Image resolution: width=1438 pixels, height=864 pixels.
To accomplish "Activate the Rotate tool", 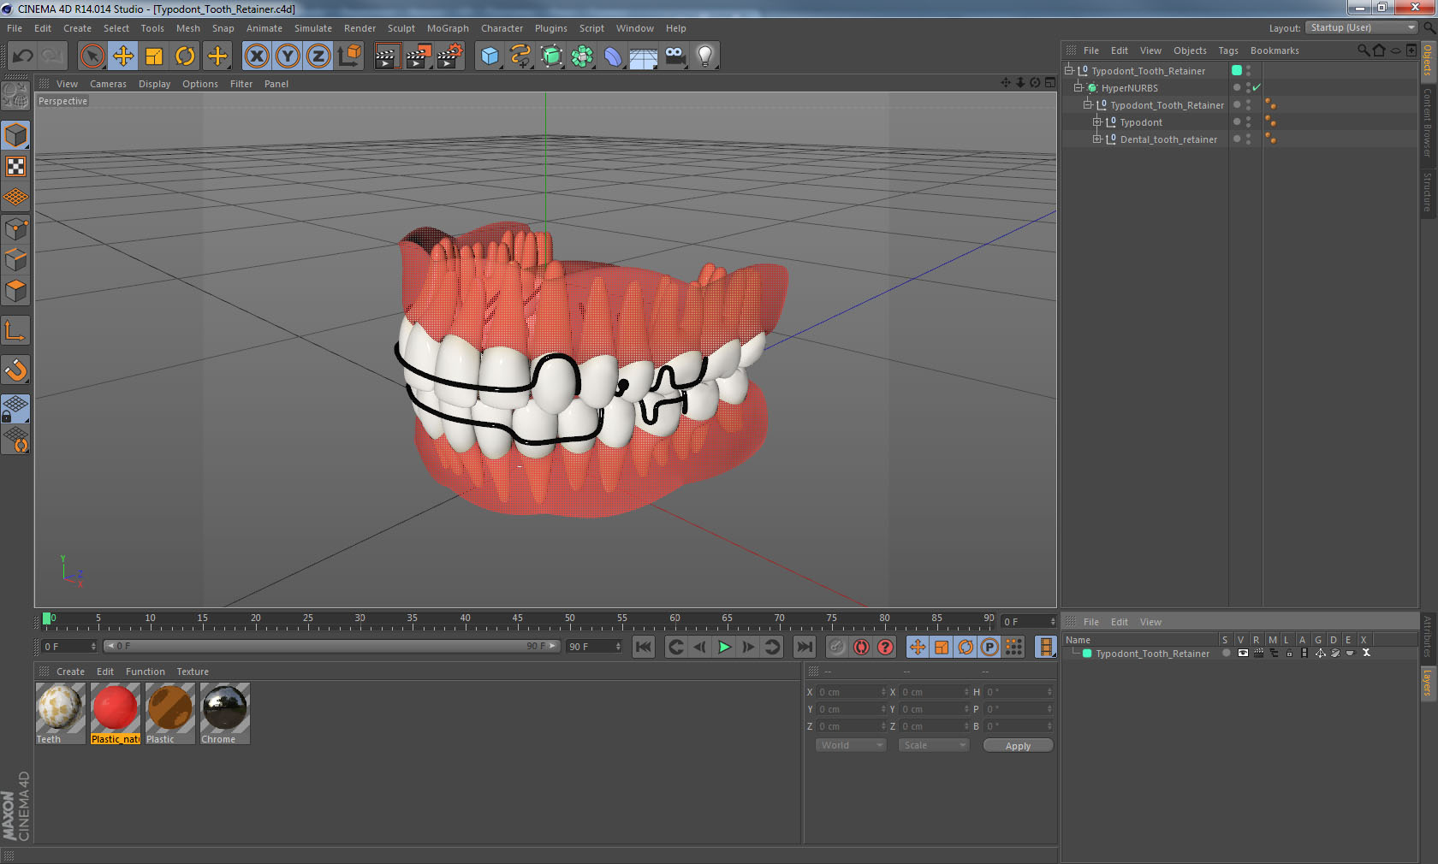I will pos(185,56).
